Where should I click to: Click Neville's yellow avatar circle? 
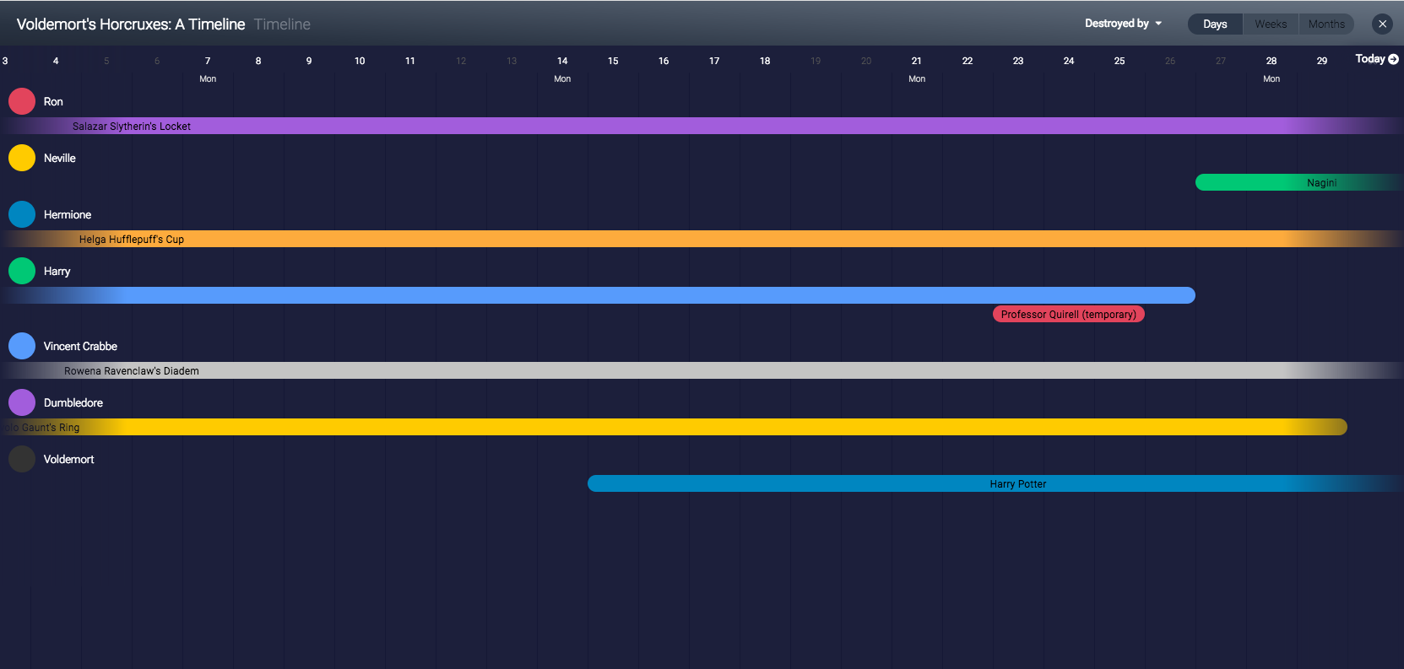tap(22, 158)
